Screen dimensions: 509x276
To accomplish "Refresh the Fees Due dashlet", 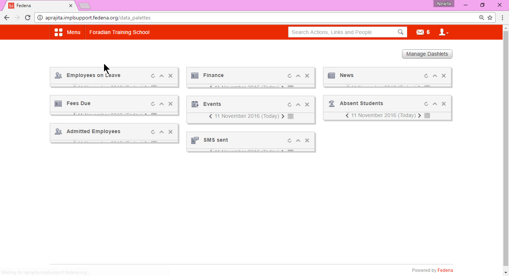I will pos(153,104).
